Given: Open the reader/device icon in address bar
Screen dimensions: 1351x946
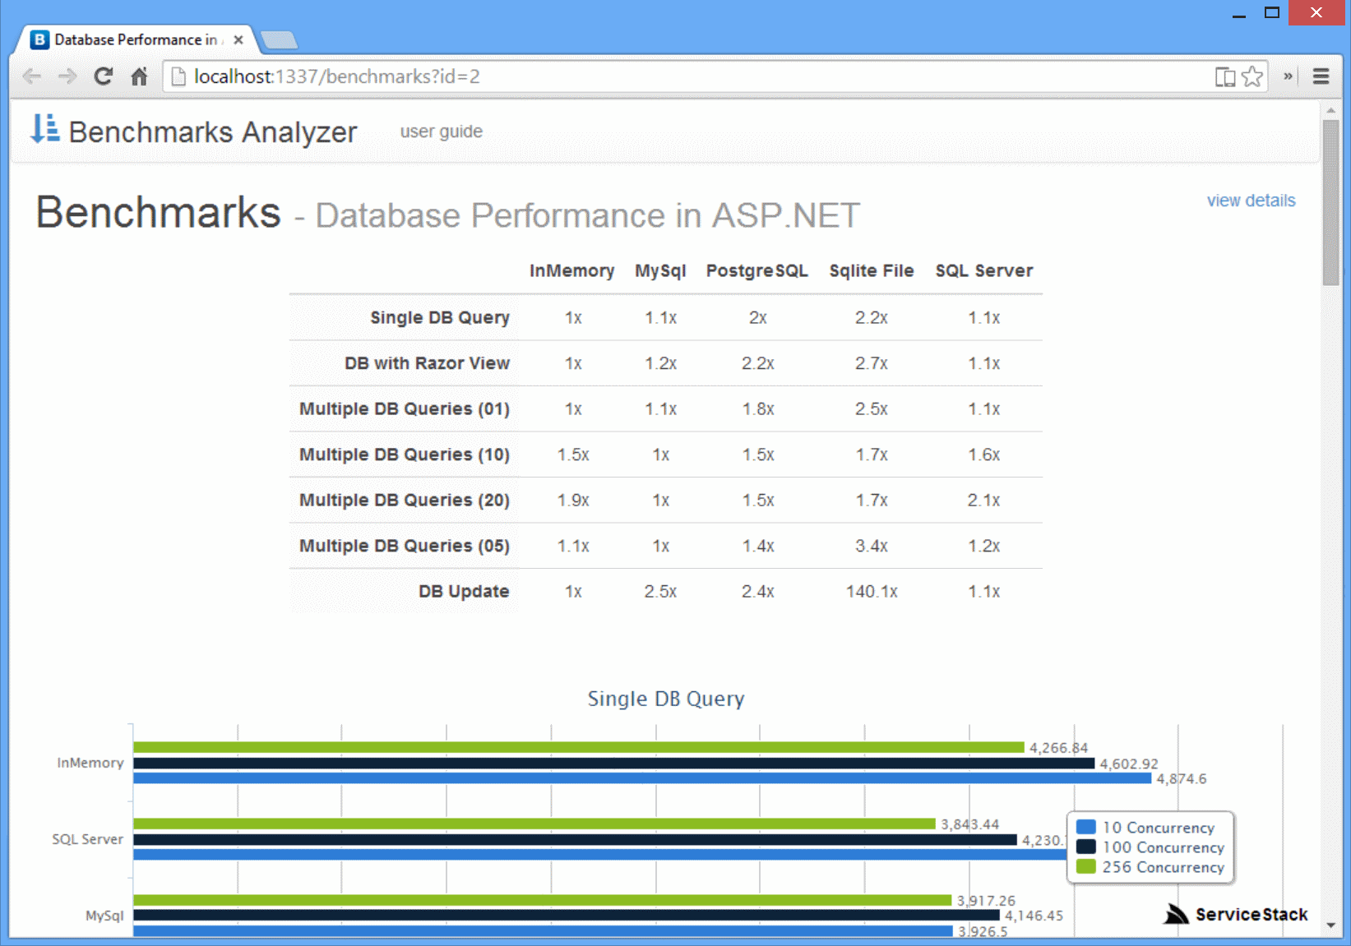Looking at the screenshot, I should coord(1225,76).
